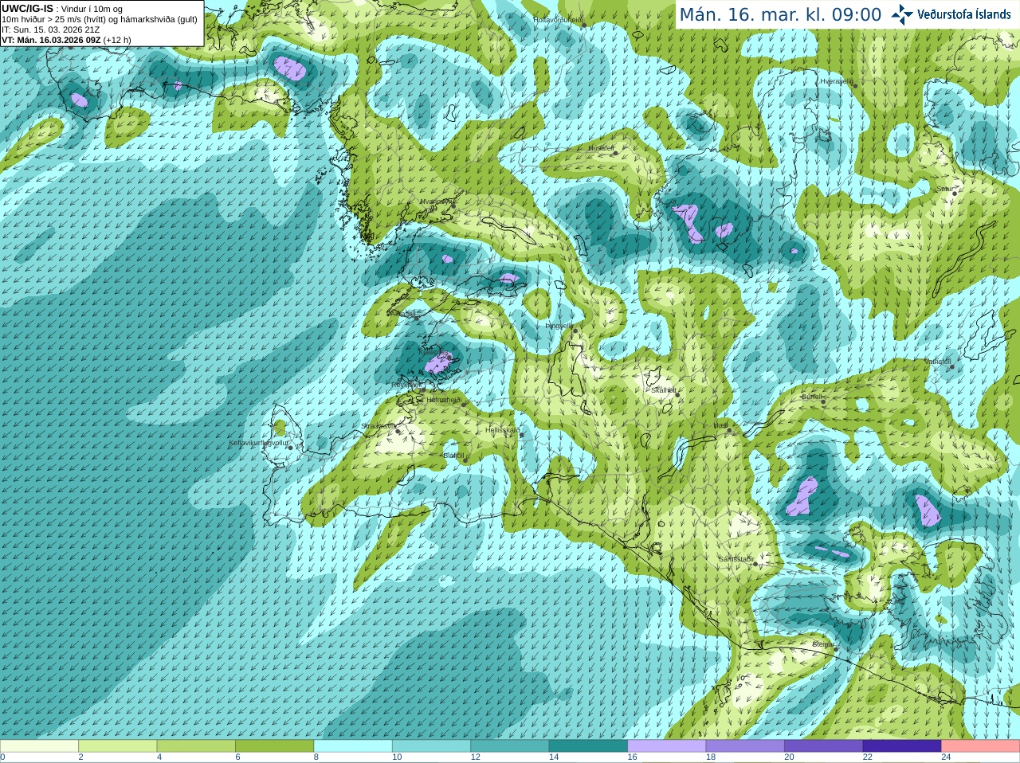Screen dimensions: 1020x763
Task: Click the Þingvellir station marker
Action: point(575,330)
